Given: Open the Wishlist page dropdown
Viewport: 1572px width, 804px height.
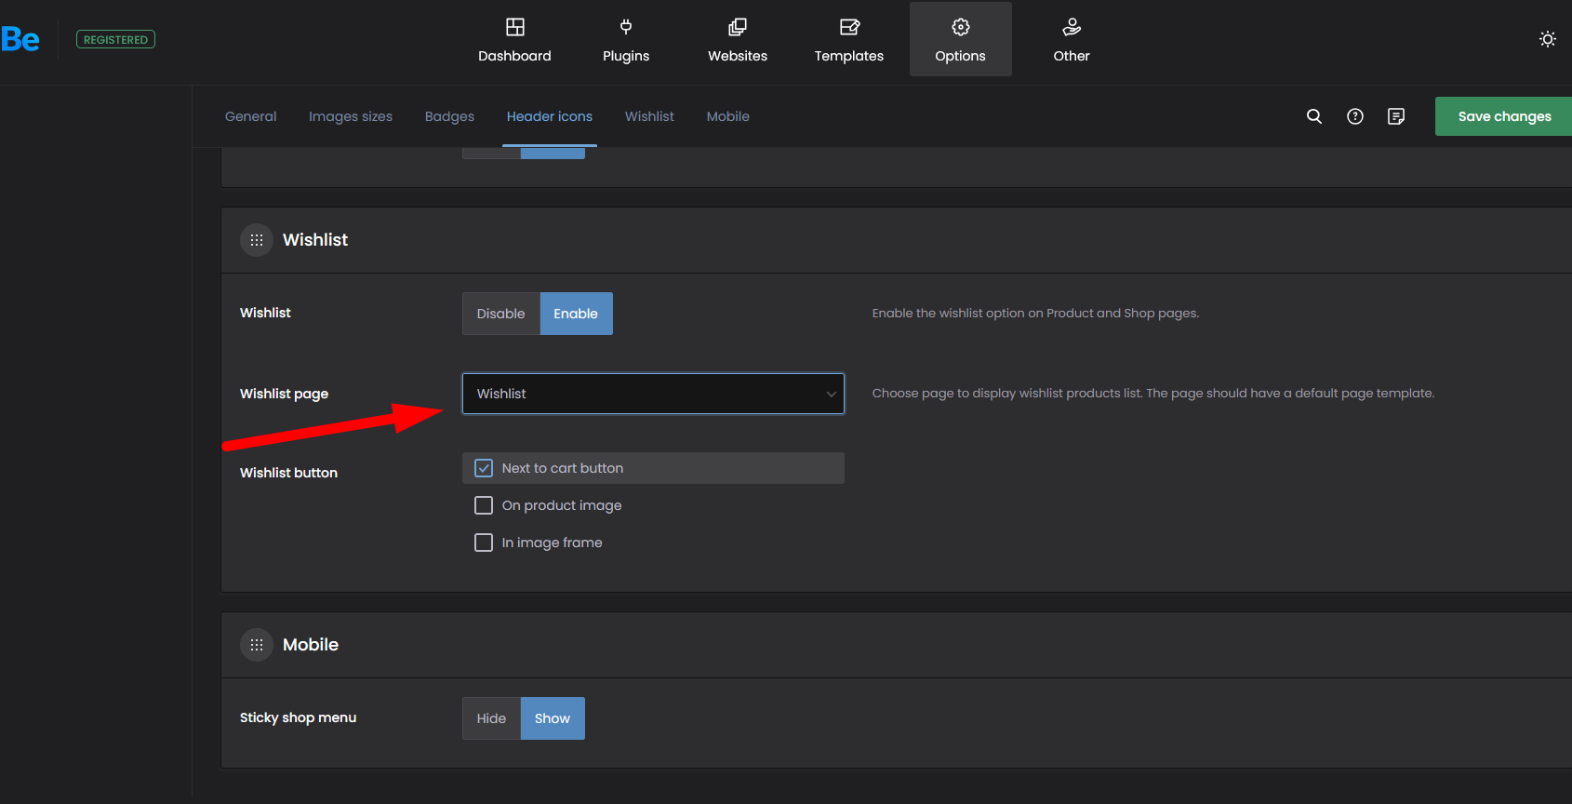Looking at the screenshot, I should 653,394.
